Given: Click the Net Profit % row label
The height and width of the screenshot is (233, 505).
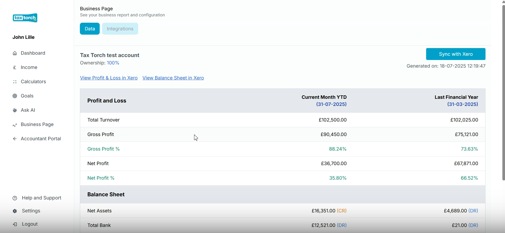Looking at the screenshot, I should (101, 178).
